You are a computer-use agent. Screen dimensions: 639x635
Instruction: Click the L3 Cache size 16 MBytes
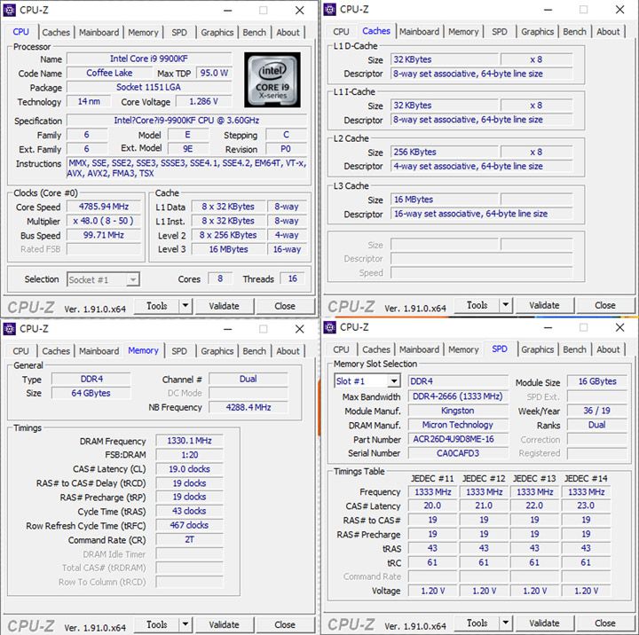445,200
